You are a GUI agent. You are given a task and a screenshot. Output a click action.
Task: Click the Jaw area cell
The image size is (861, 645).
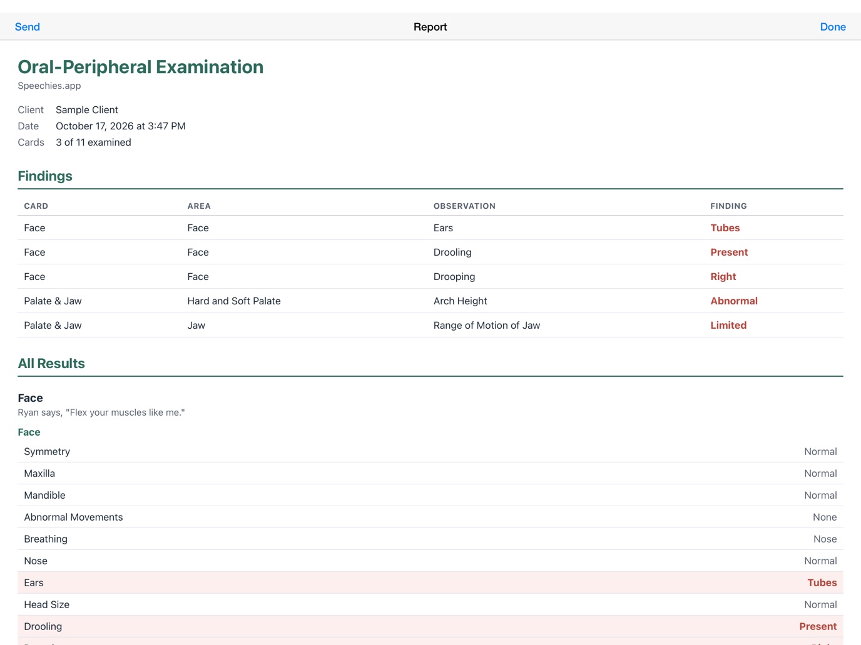[x=196, y=326]
